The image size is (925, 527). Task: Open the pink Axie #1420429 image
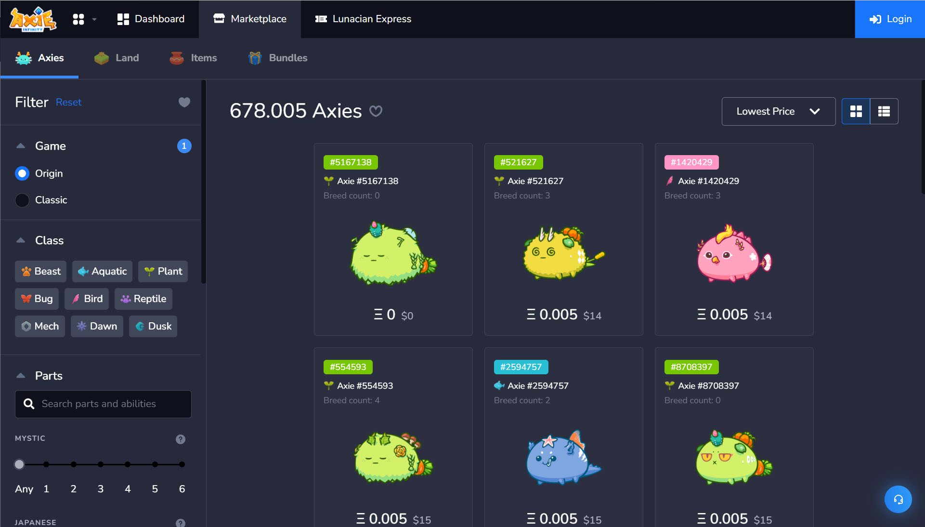point(734,253)
